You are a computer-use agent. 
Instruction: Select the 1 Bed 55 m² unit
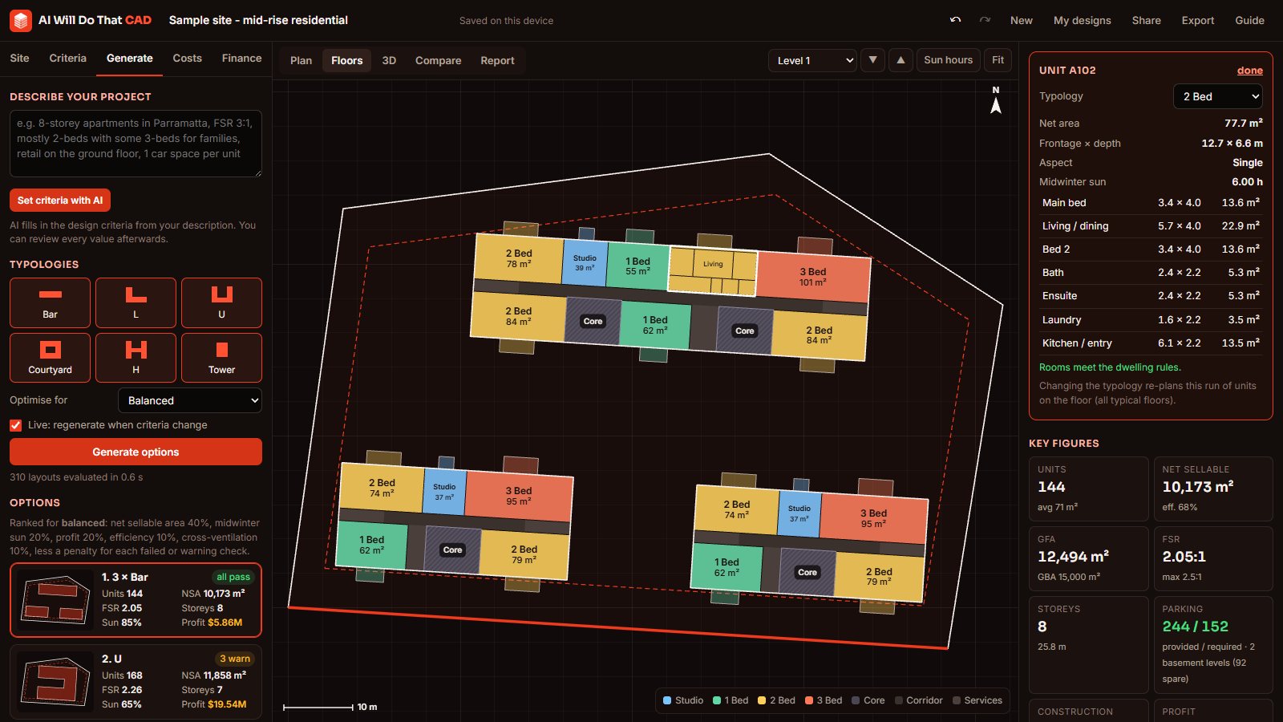637,266
